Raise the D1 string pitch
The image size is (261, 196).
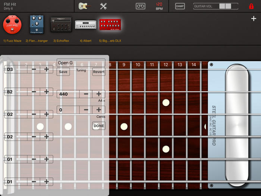point(47,182)
